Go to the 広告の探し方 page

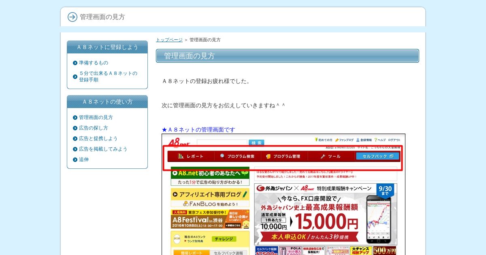click(x=94, y=128)
